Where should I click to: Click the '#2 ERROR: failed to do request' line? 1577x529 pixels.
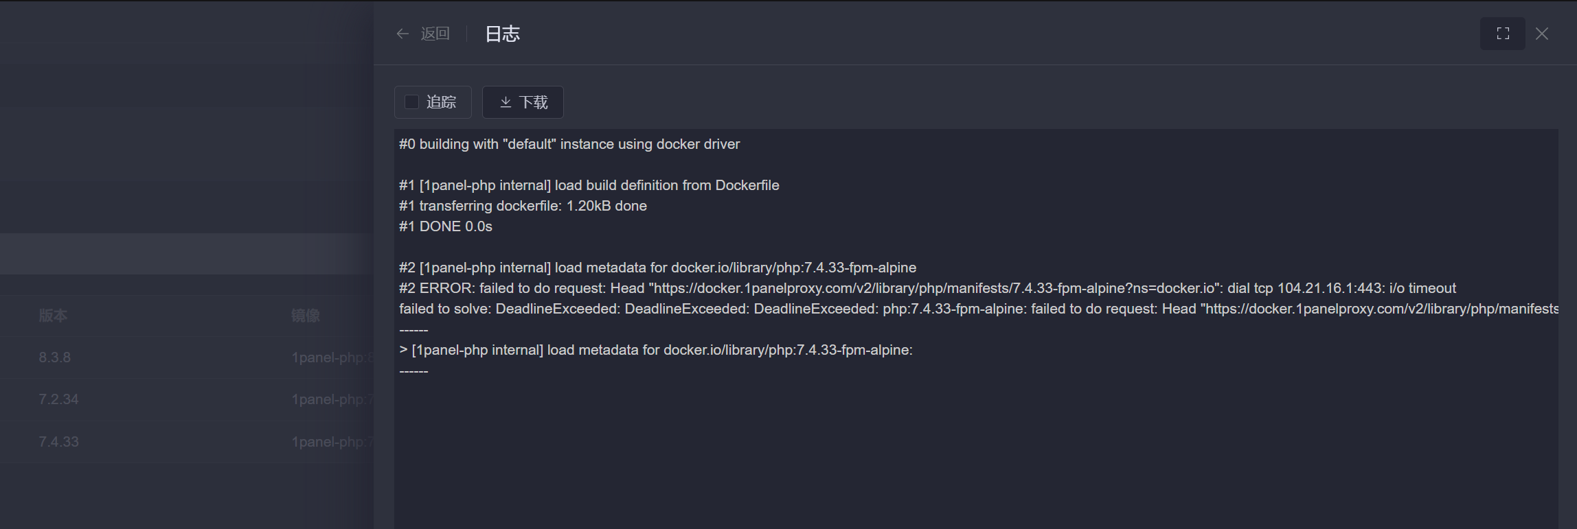point(927,288)
